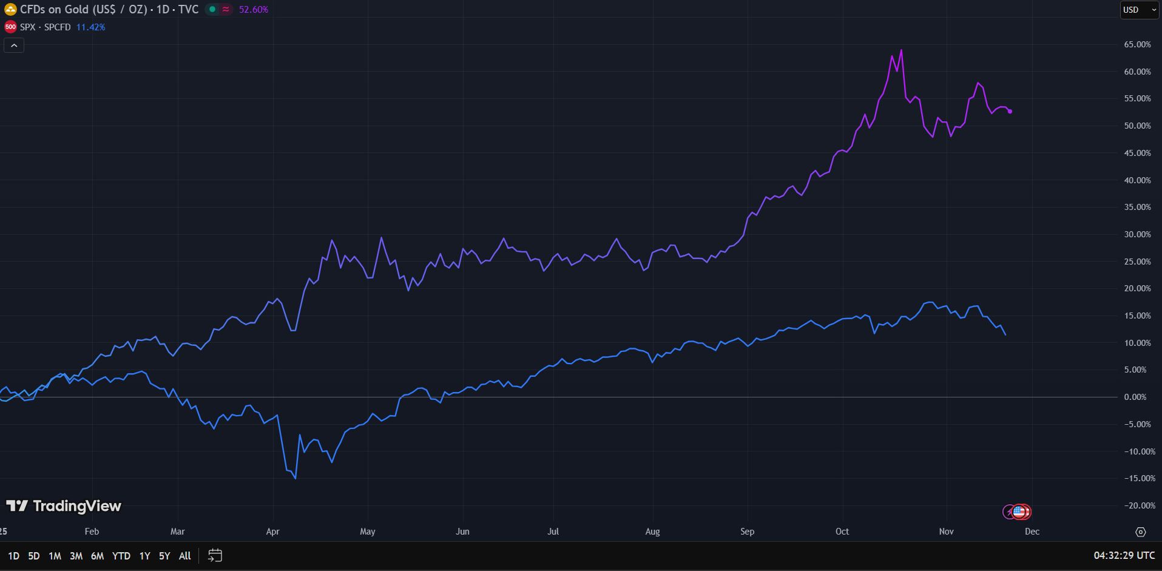This screenshot has width=1162, height=571.
Task: Select the 5D time range
Action: (34, 556)
